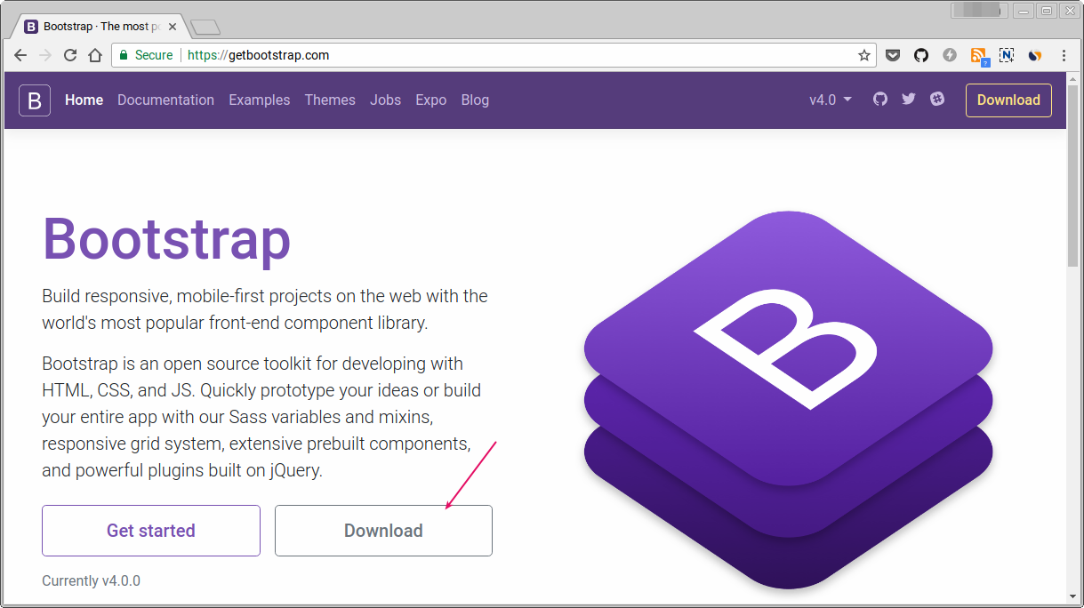Click the Secure padlock in the address bar
This screenshot has width=1084, height=608.
coord(123,55)
